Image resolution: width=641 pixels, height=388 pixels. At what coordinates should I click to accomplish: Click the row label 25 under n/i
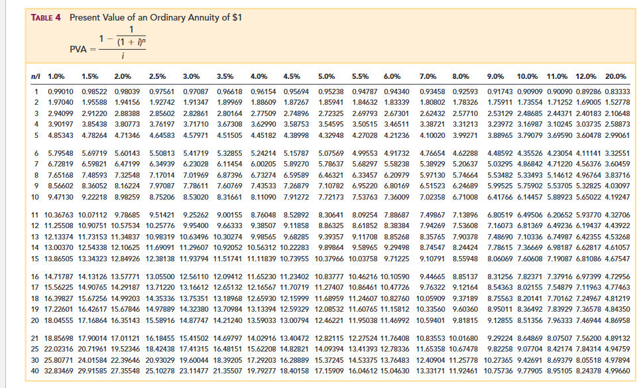(x=35, y=349)
